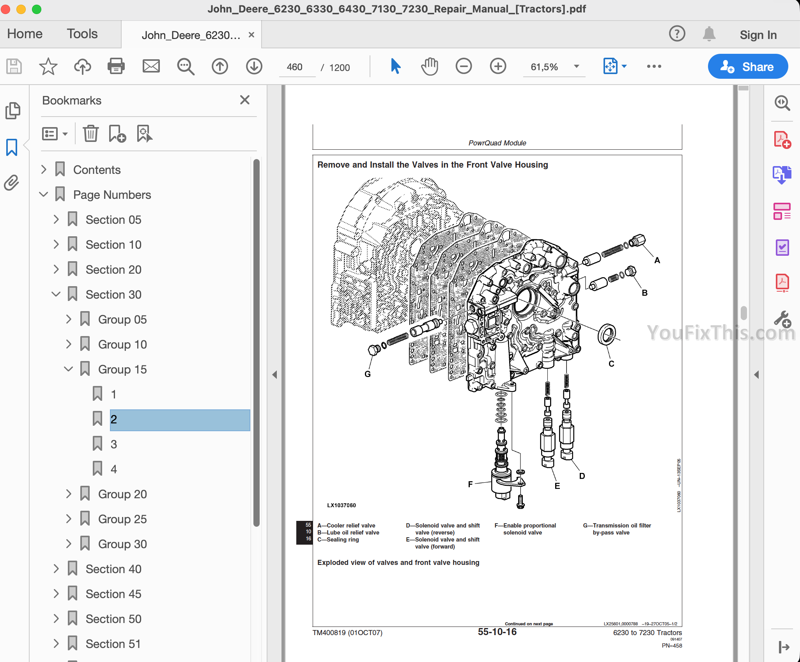
Task: Click the page number field
Action: pos(295,67)
